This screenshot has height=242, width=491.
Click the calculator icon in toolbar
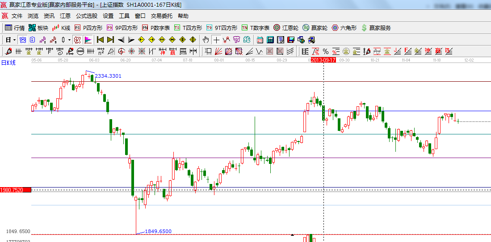pos(270,40)
